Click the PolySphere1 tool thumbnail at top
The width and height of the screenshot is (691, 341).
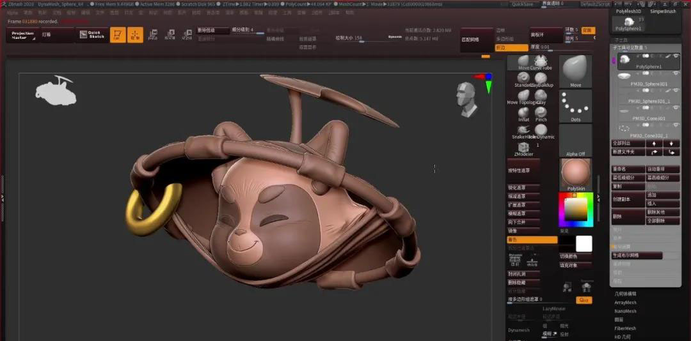(630, 24)
